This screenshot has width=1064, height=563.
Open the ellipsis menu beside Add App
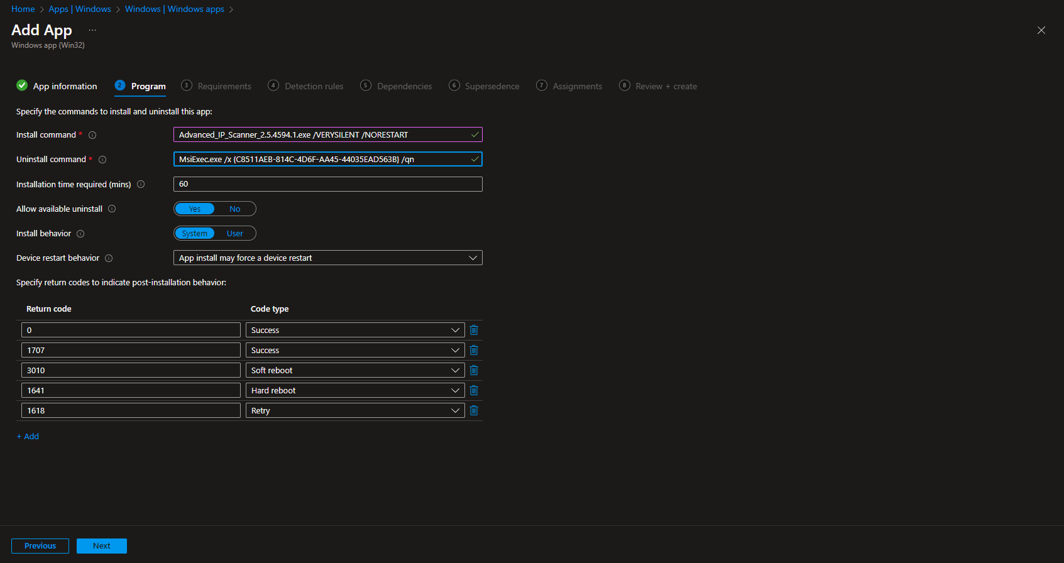point(92,30)
